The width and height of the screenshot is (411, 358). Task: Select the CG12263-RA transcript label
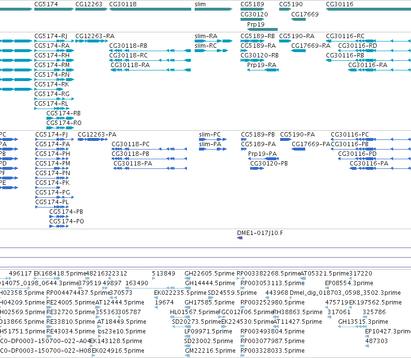[x=95, y=36]
